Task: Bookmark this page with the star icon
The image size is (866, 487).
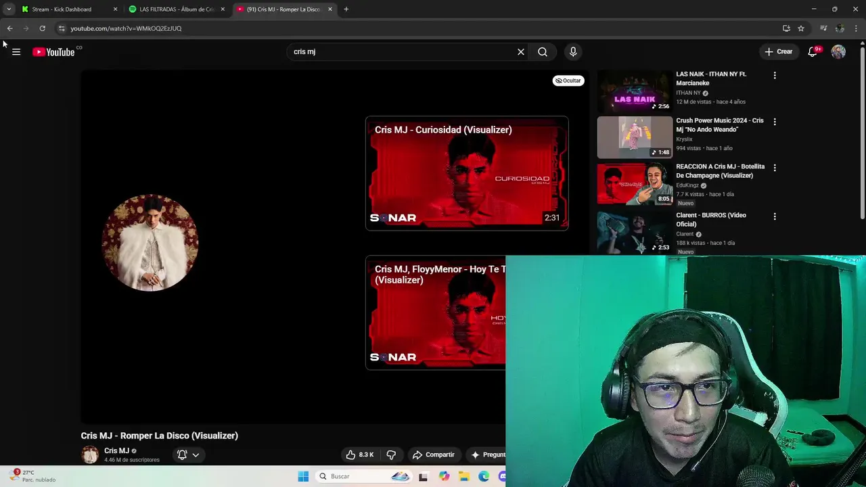Action: 801,28
